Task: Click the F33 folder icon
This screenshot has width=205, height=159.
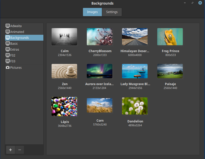Action: (8, 61)
